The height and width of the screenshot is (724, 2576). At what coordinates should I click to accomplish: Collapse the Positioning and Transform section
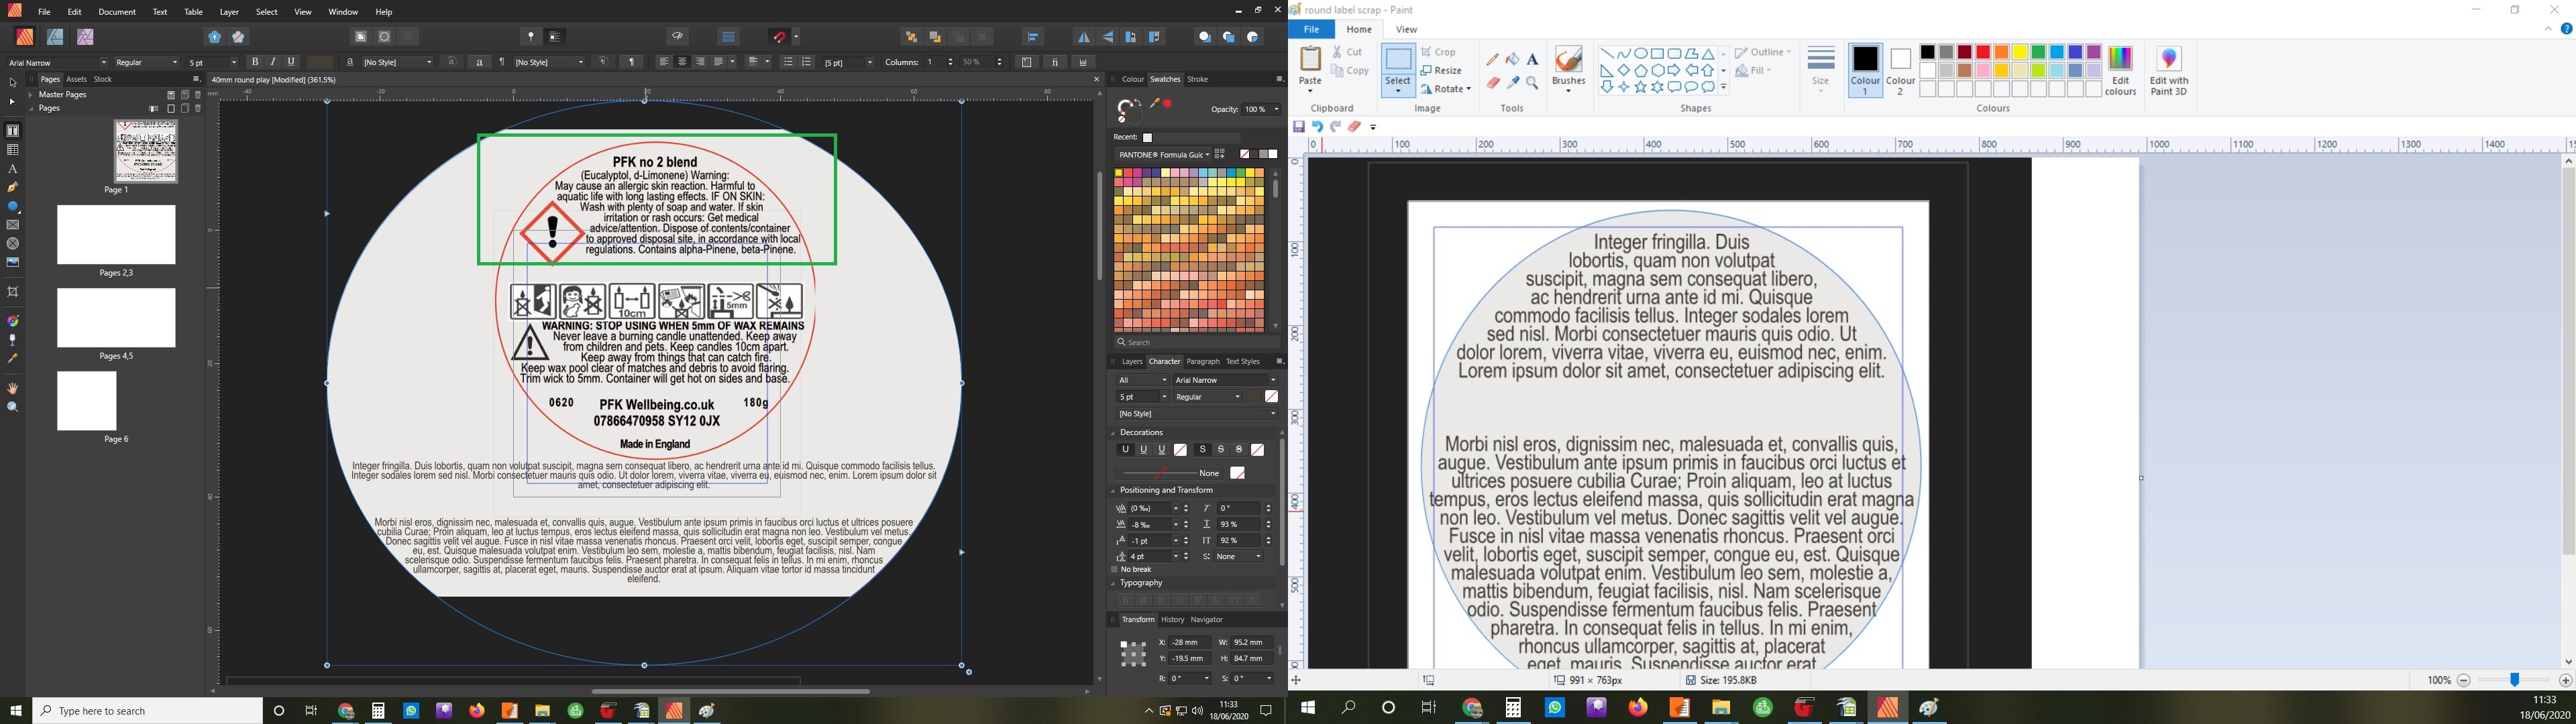(1114, 491)
